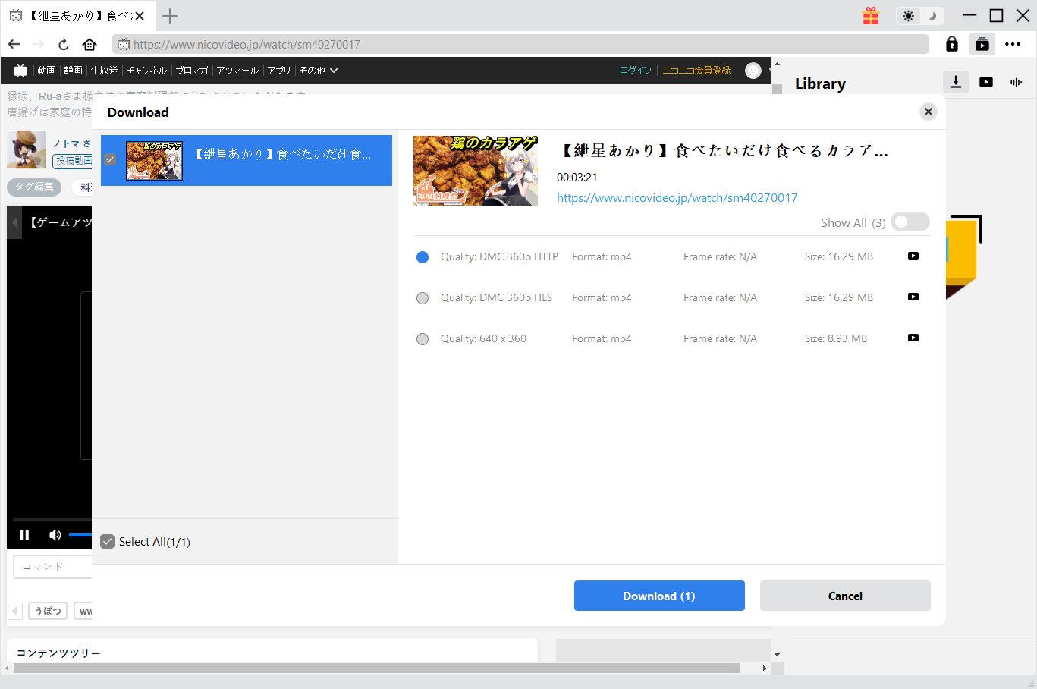The width and height of the screenshot is (1037, 689).
Task: Click the gift box icon in title bar
Action: point(870,16)
